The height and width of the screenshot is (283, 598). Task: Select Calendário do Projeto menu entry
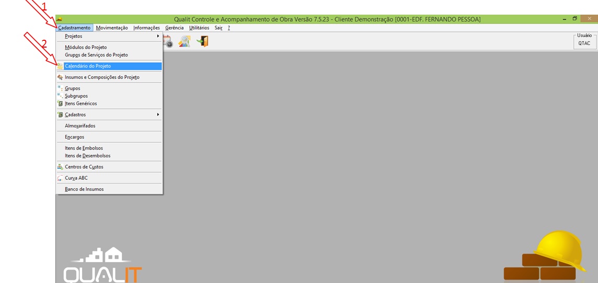point(109,66)
